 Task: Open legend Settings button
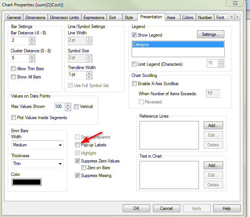click(210, 34)
